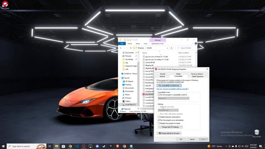Open Videos folder in sidebar
Viewport: 265px width, 149px height.
coord(126,101)
